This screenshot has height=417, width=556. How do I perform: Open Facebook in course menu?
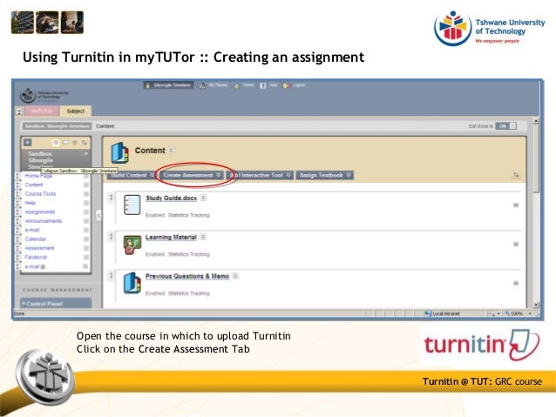click(36, 257)
